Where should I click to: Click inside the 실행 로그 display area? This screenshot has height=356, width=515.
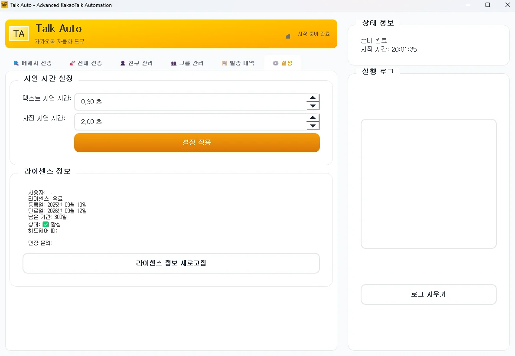(x=428, y=184)
